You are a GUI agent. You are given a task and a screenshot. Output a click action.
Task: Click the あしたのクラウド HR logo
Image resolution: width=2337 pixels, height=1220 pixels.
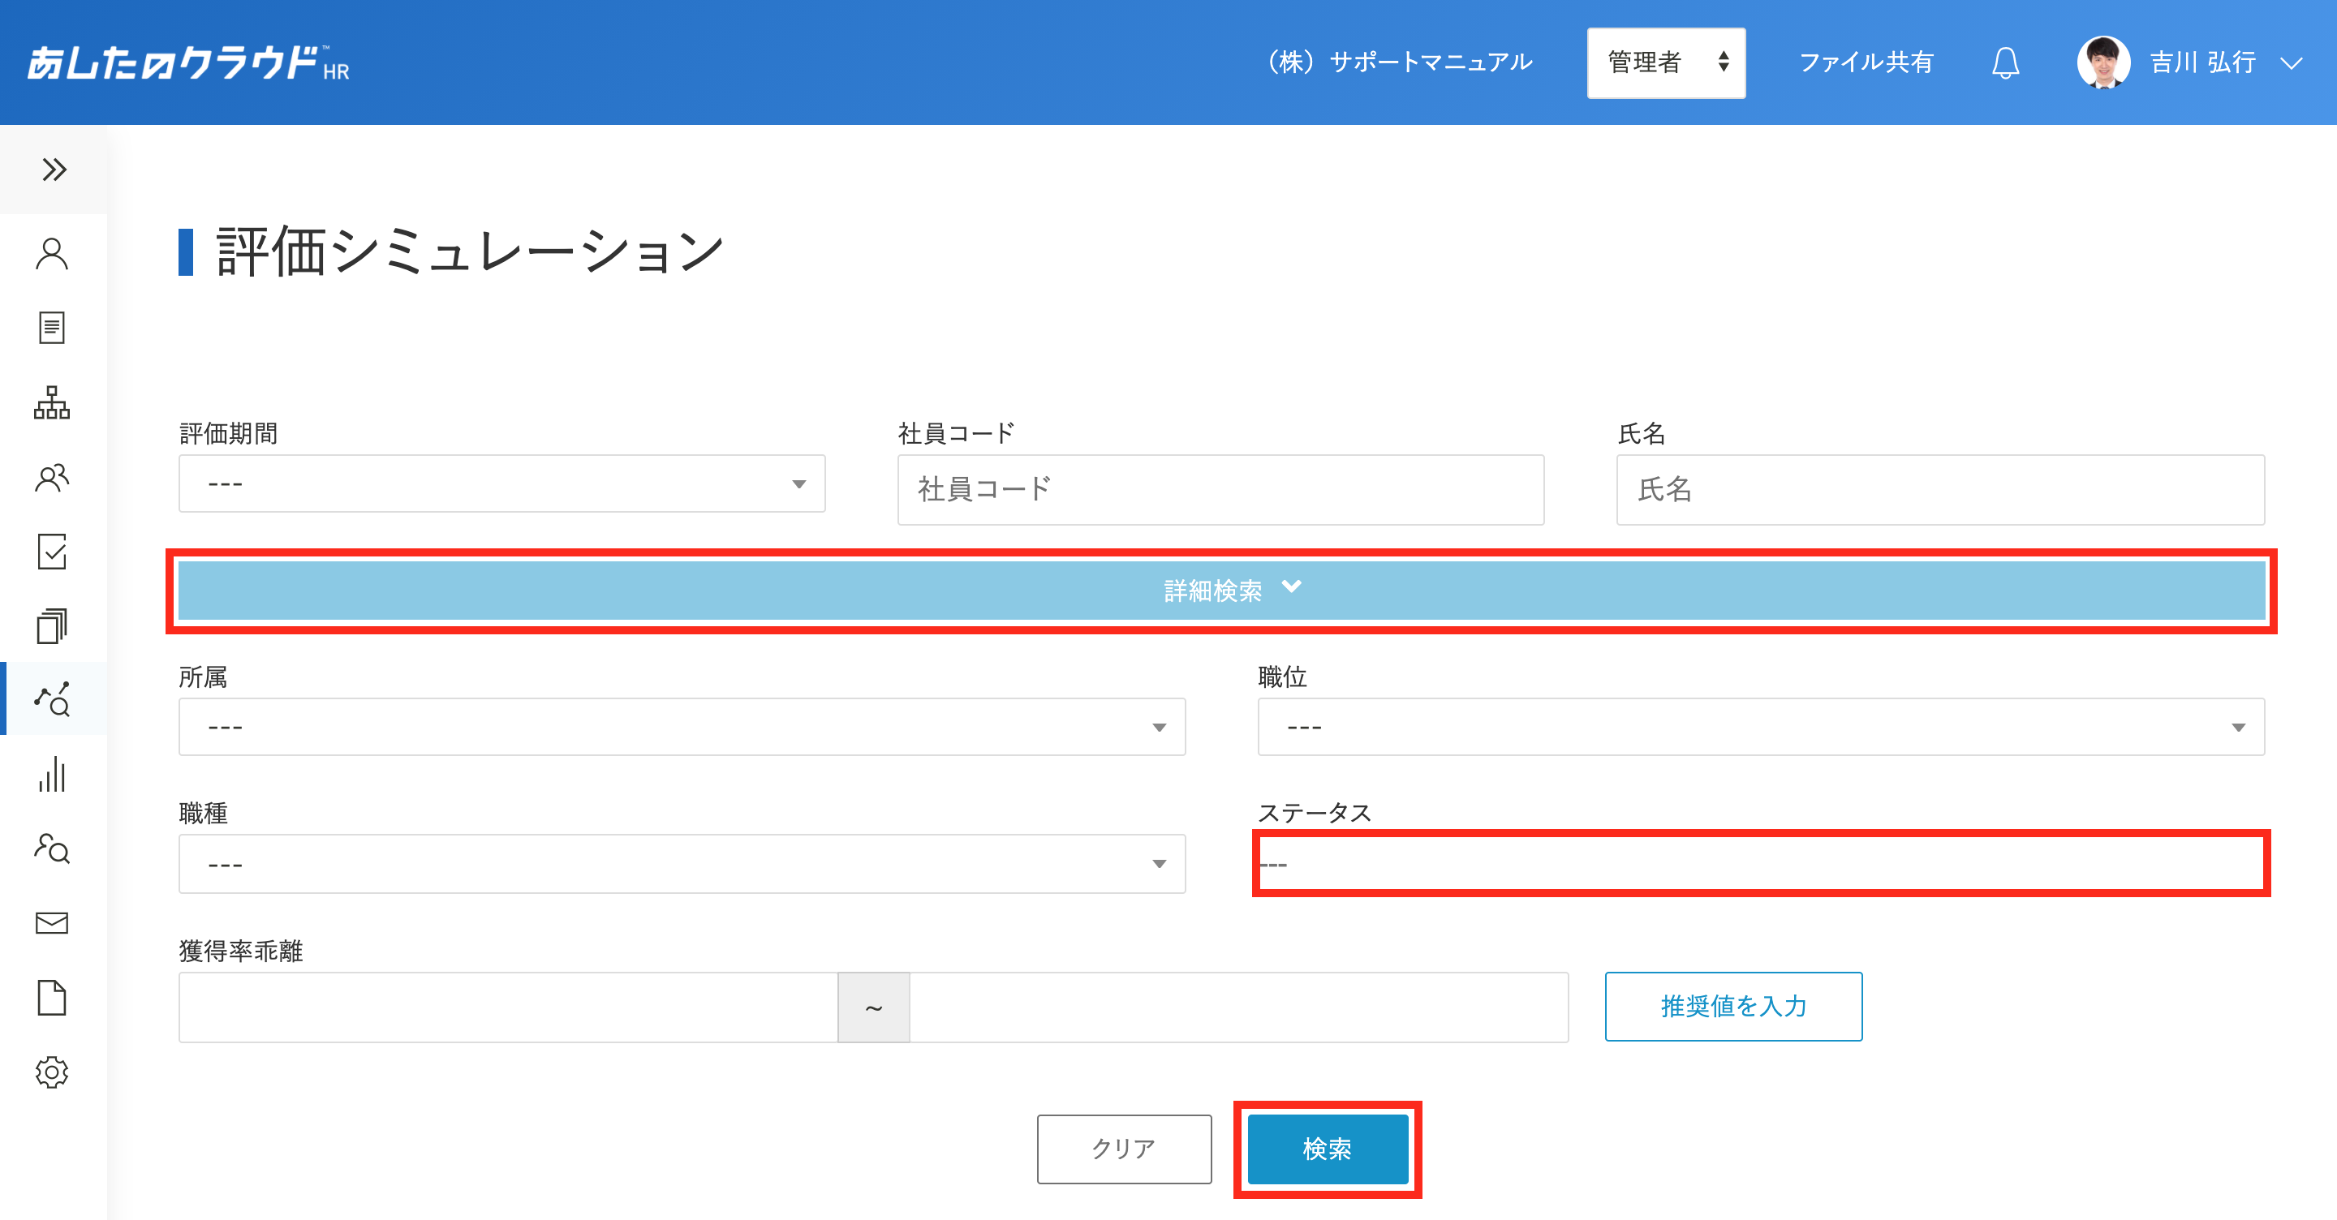[x=187, y=62]
